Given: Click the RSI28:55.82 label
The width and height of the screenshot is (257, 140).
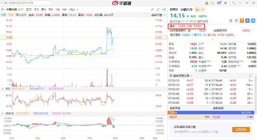Looking at the screenshot, I should (x=56, y=89).
